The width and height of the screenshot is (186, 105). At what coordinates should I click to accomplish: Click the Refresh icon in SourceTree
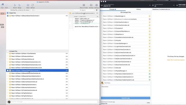pos(33,5)
